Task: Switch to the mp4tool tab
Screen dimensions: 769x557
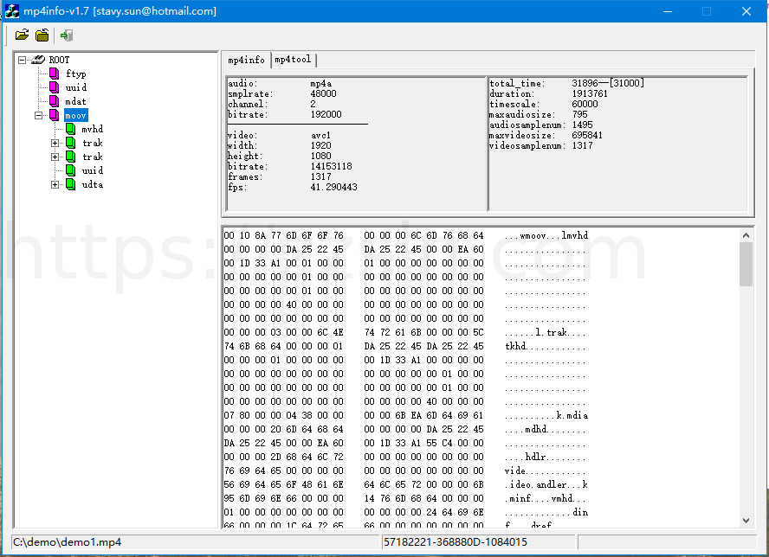Action: (293, 60)
